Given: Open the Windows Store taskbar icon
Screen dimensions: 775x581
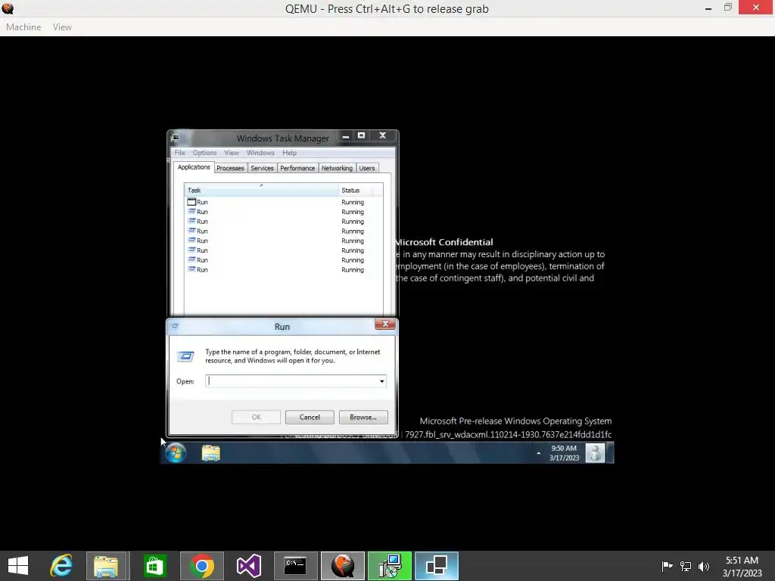Looking at the screenshot, I should (x=154, y=566).
